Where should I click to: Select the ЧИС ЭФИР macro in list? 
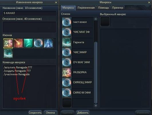78,52
